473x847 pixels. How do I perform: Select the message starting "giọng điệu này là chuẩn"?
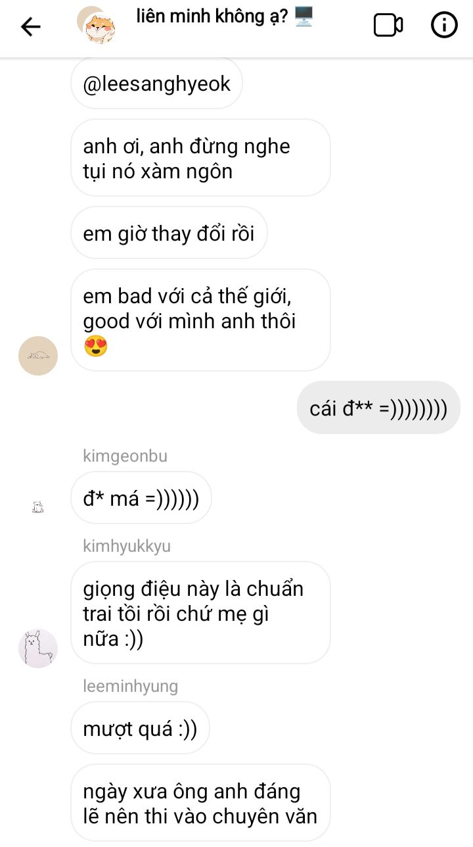tap(200, 613)
